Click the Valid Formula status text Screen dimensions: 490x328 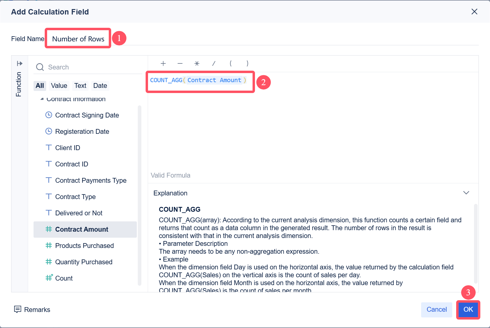[x=170, y=175]
